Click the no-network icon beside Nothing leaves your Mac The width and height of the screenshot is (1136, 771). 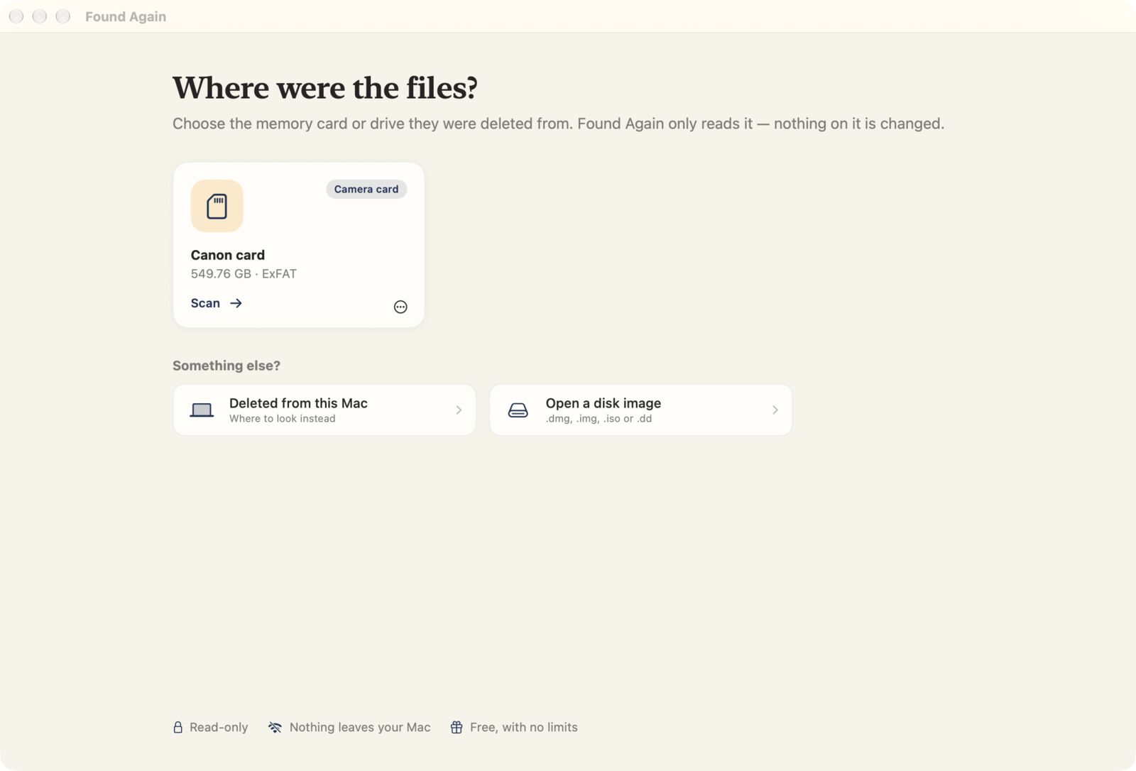coord(275,728)
